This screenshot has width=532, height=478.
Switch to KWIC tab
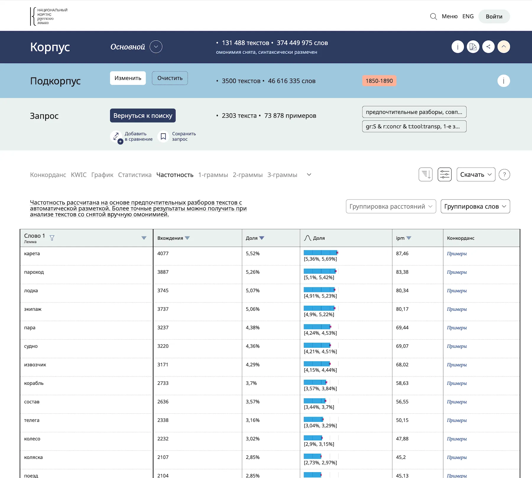(79, 175)
